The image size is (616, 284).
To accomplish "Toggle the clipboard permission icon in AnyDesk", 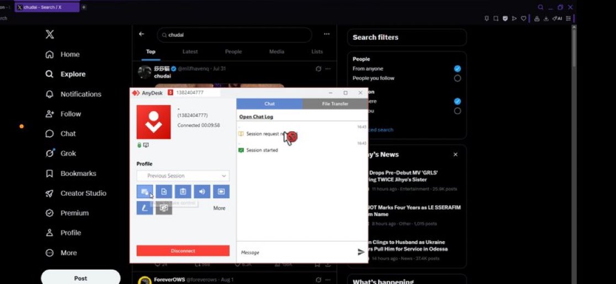I will [183, 191].
